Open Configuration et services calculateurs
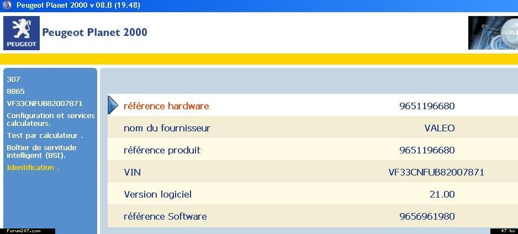 pos(51,119)
